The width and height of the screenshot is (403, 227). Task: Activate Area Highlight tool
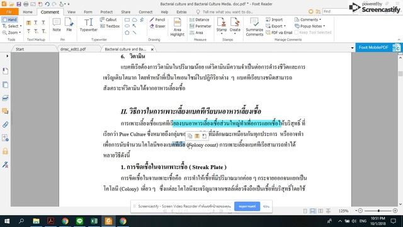[178, 26]
